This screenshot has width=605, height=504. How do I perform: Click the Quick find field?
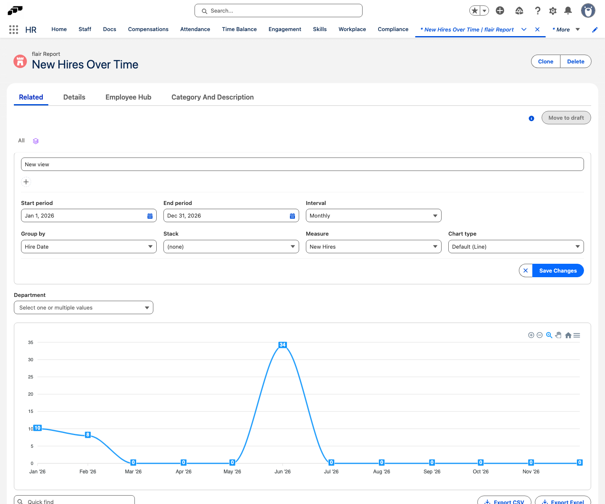74,501
